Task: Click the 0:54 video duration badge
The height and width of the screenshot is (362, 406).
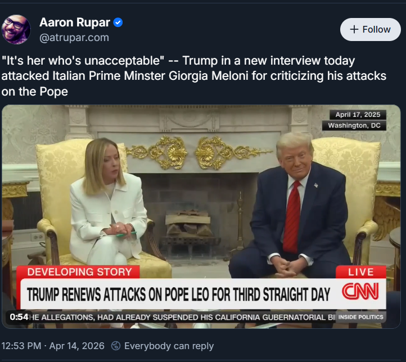Action: 19,317
